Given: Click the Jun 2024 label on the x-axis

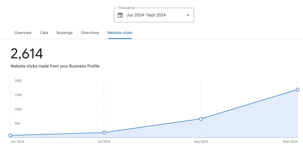Looking at the screenshot, I should pos(17,141).
